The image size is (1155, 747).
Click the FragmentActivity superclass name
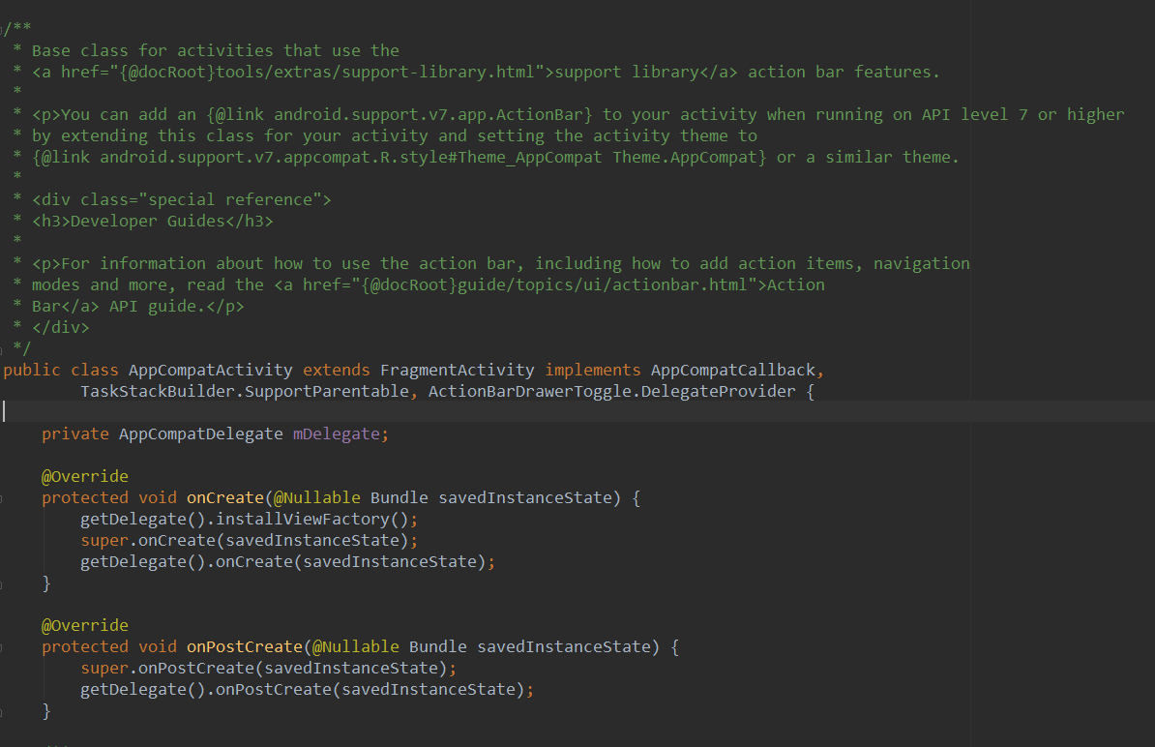(458, 370)
